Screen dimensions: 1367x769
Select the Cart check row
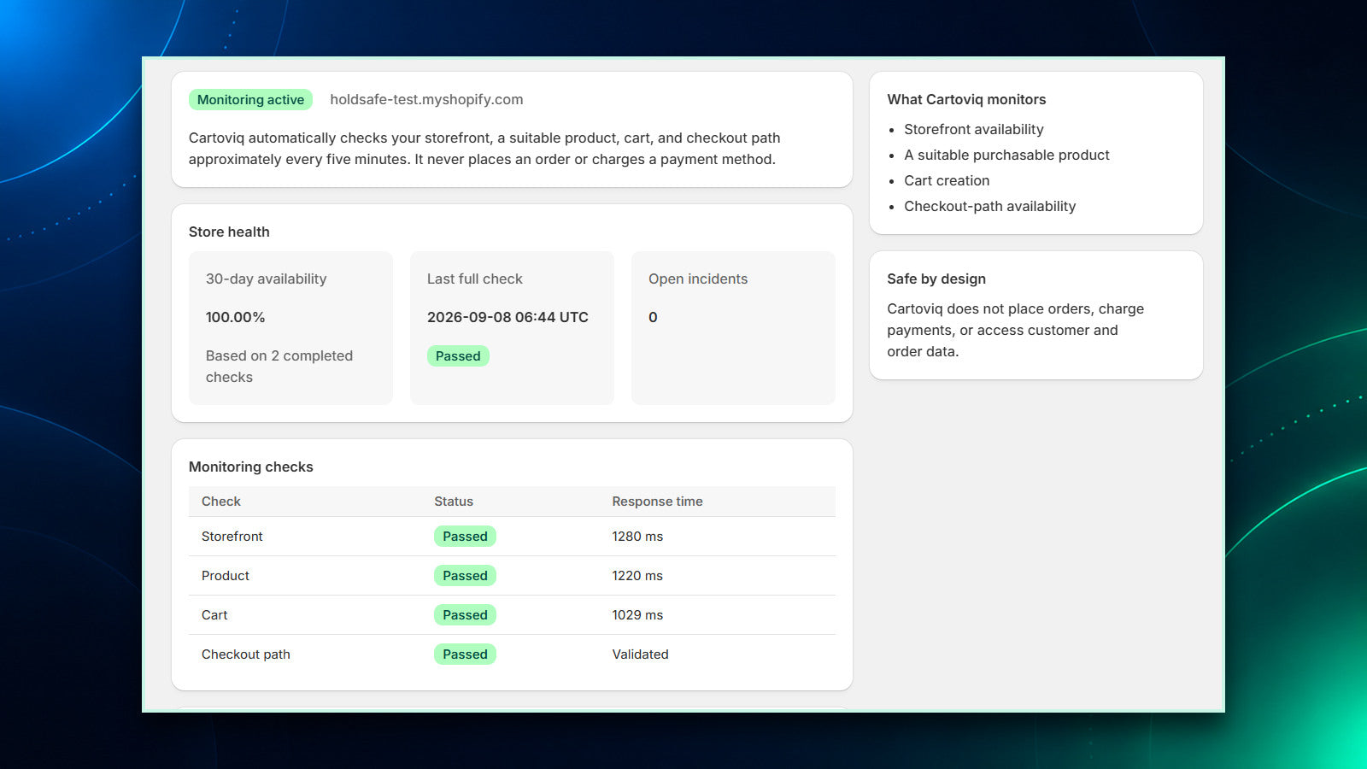[512, 615]
